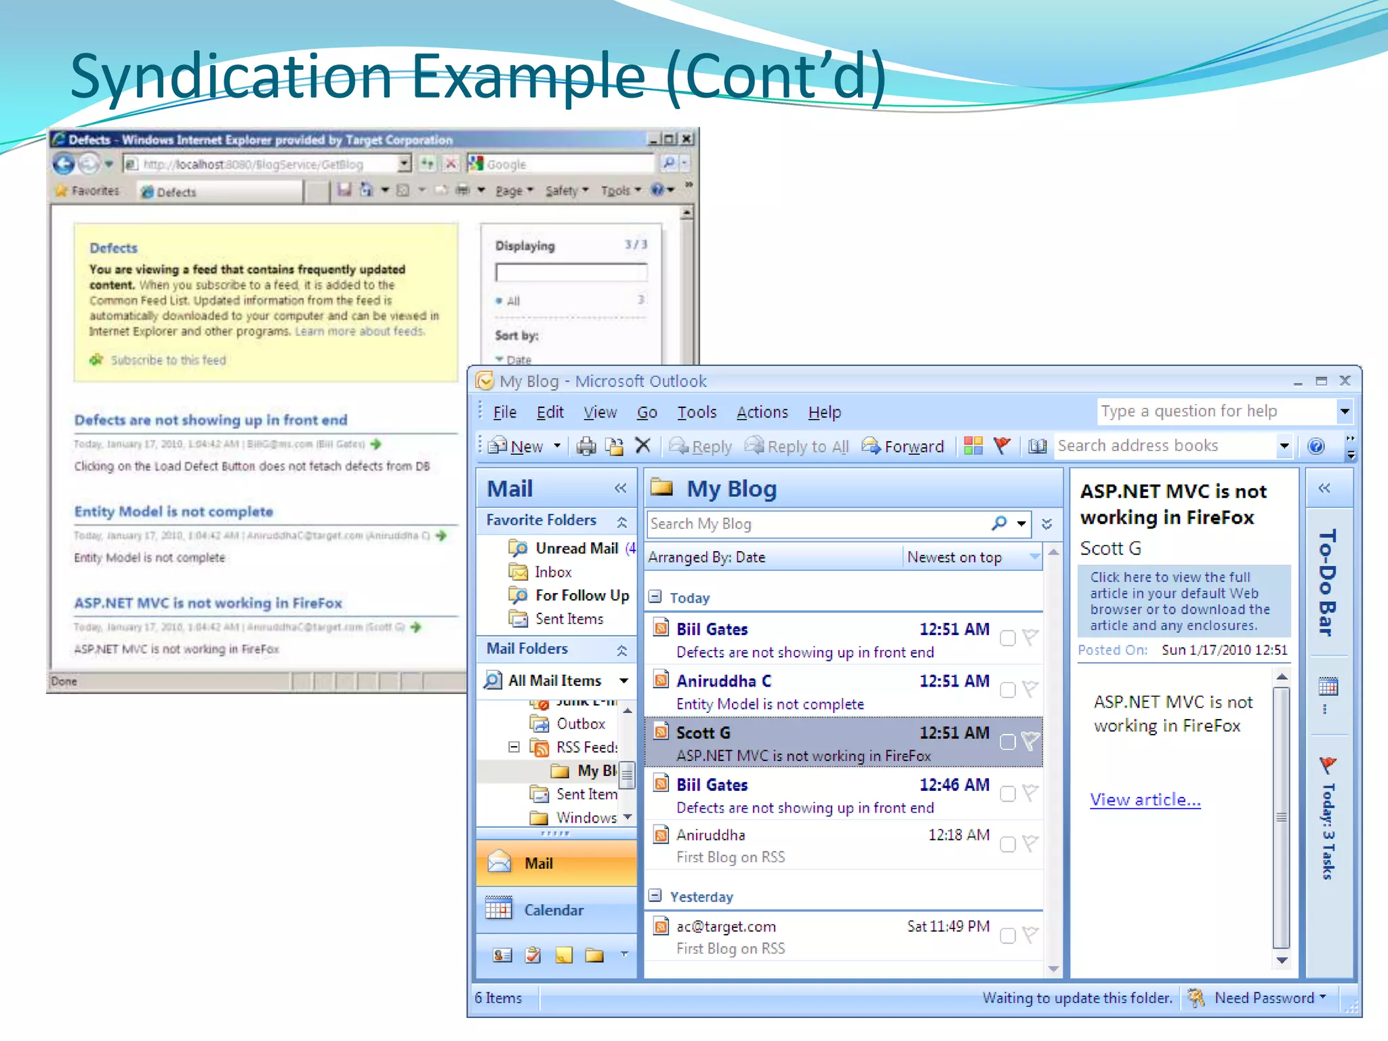The image size is (1388, 1041).
Task: Click the Print icon in Outlook toolbar
Action: [586, 446]
